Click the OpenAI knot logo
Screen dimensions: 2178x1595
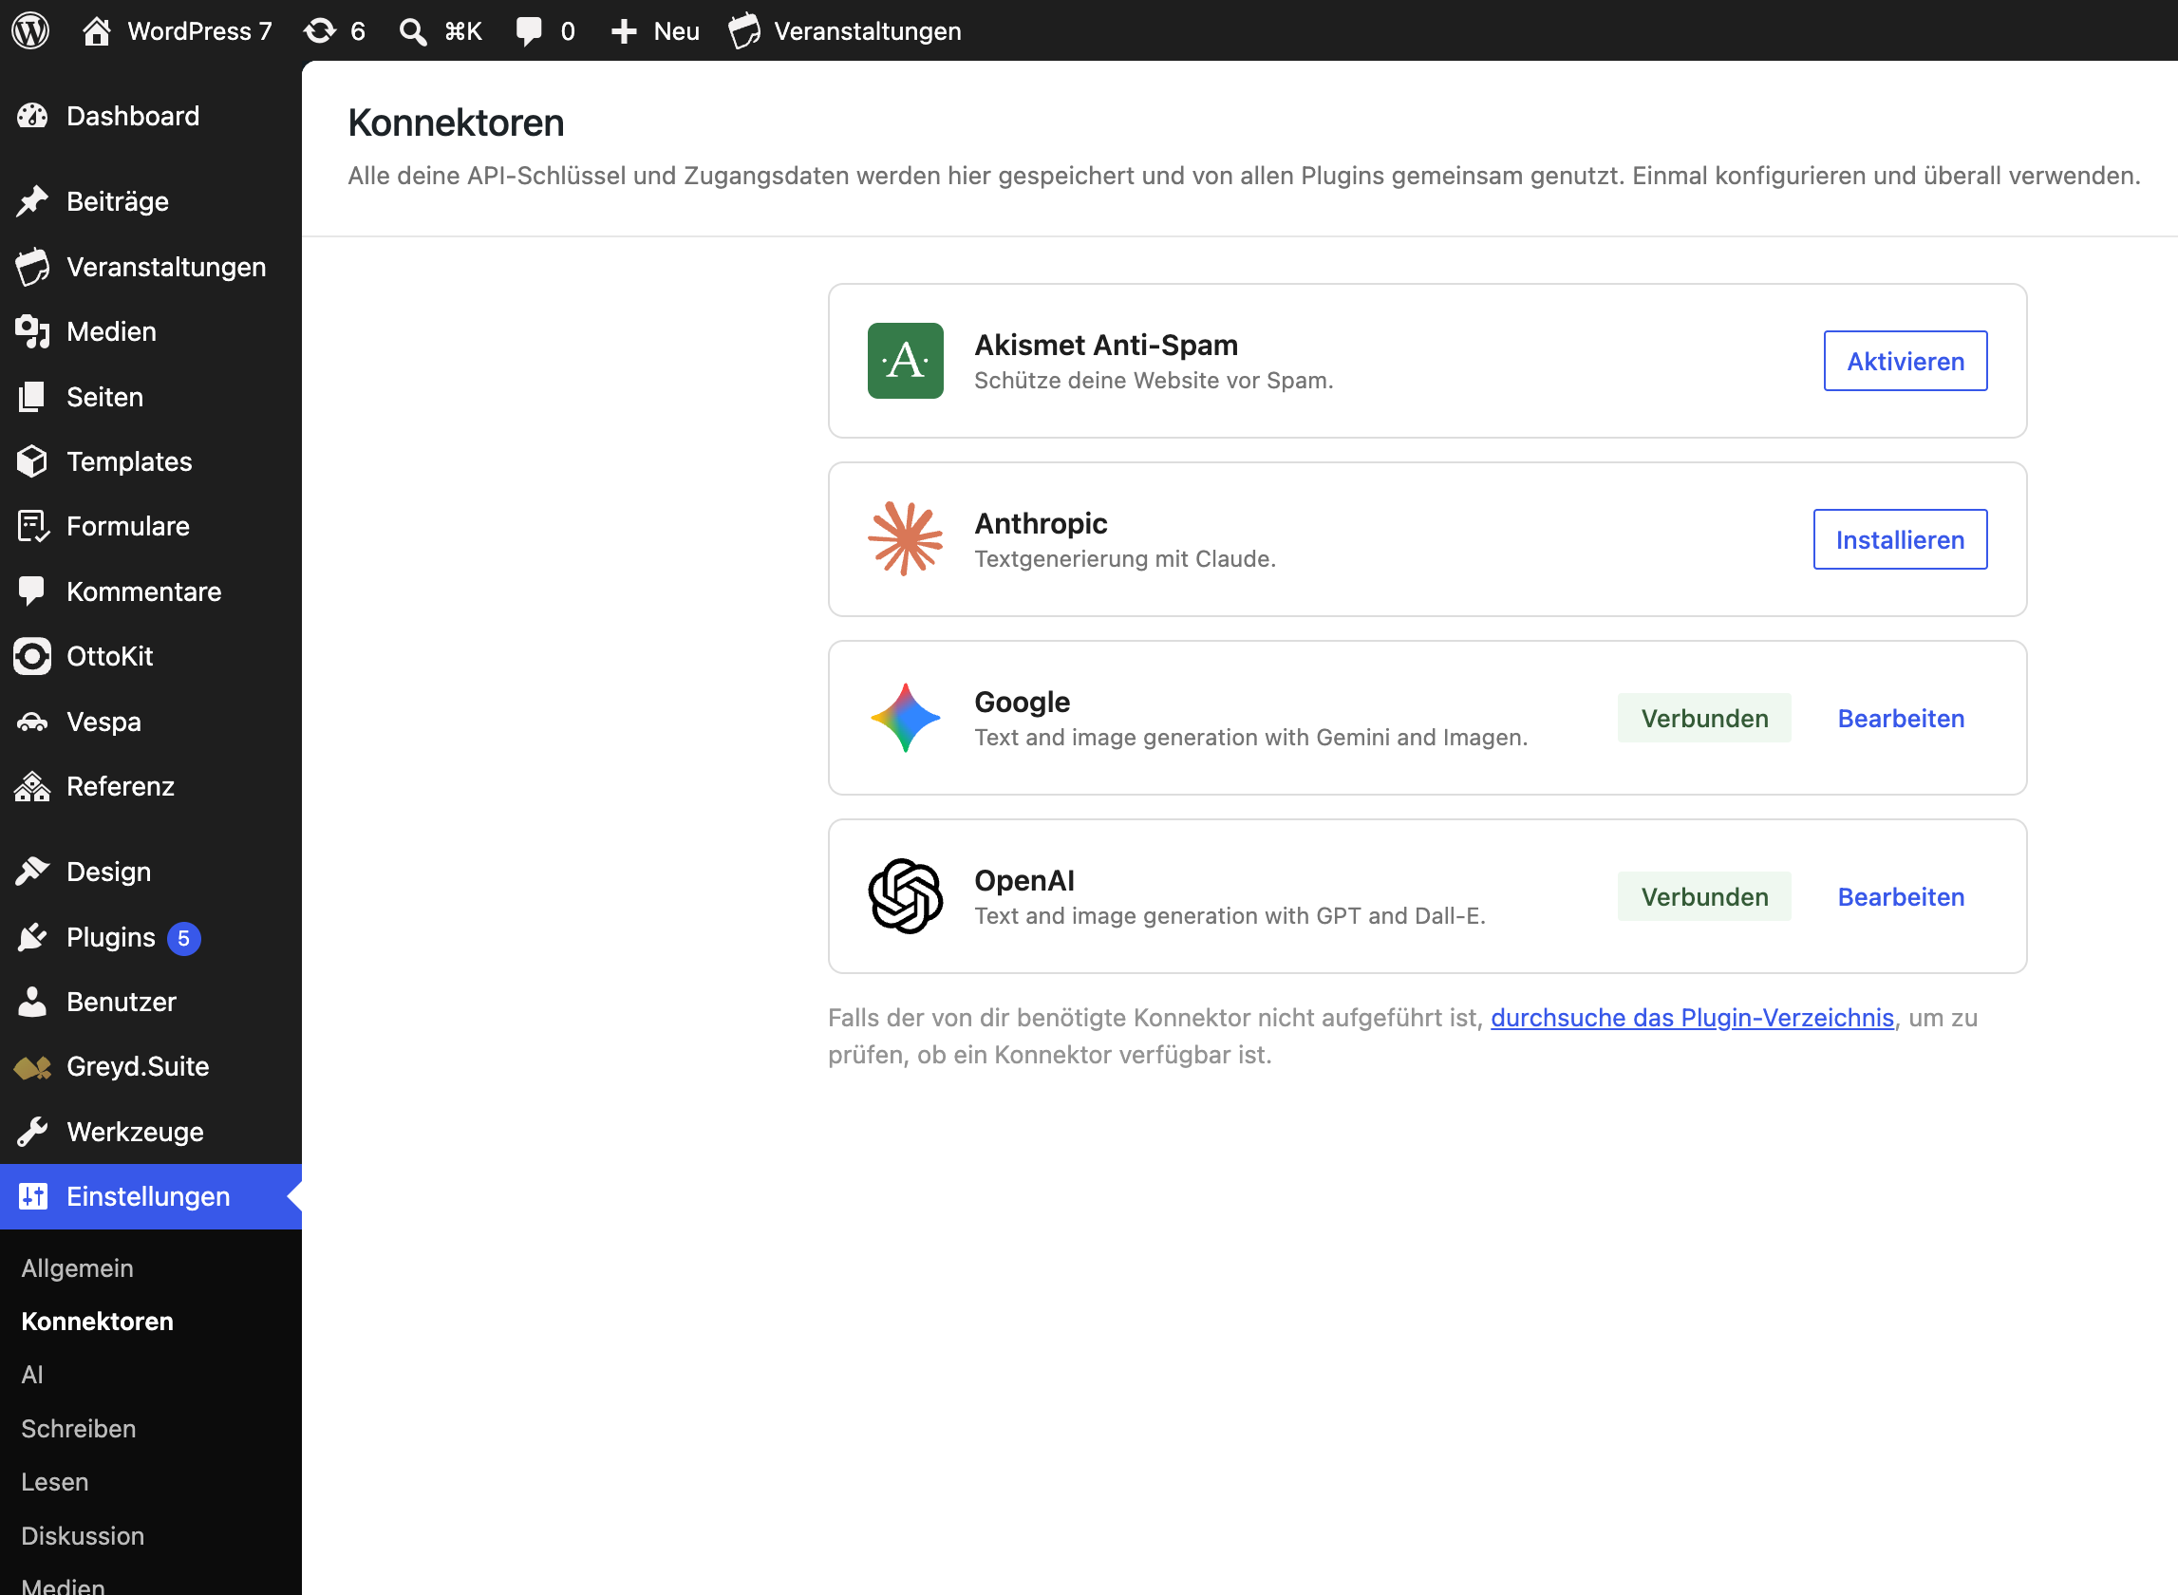[x=906, y=896]
